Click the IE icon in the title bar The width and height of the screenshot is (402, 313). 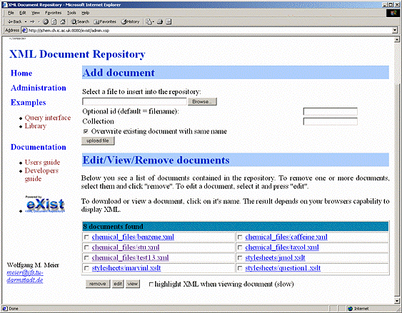[4, 4]
